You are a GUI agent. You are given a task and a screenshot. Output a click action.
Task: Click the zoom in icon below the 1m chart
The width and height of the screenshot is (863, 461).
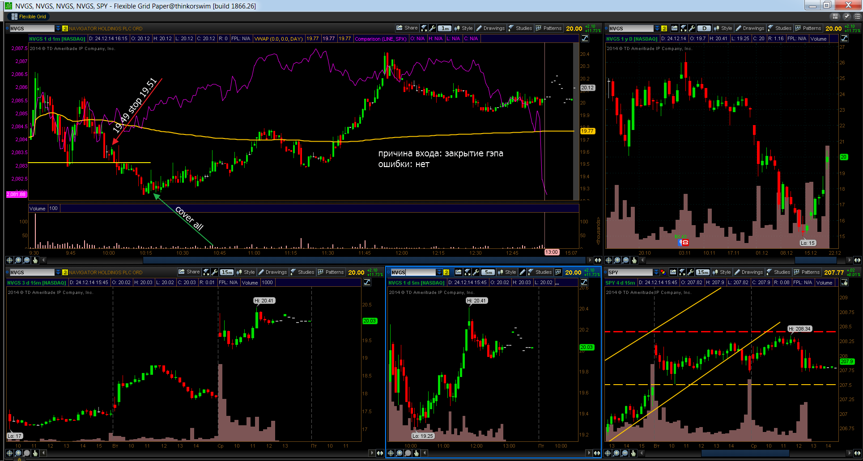click(18, 260)
